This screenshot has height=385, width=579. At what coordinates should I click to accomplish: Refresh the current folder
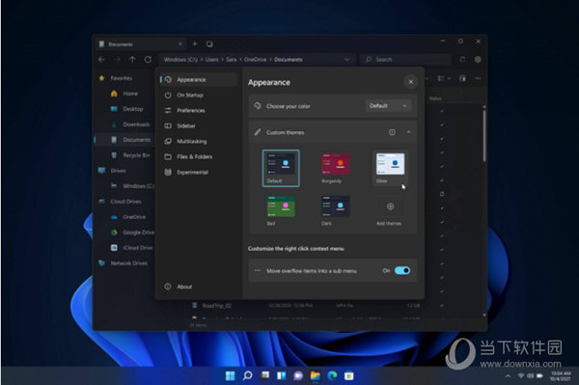148,60
